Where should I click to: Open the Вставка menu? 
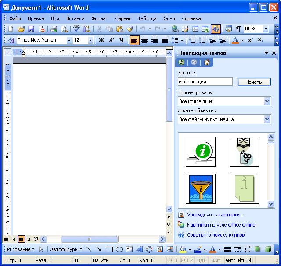(x=75, y=18)
